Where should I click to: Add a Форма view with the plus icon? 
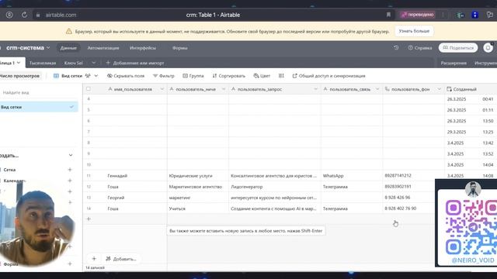pos(70,263)
